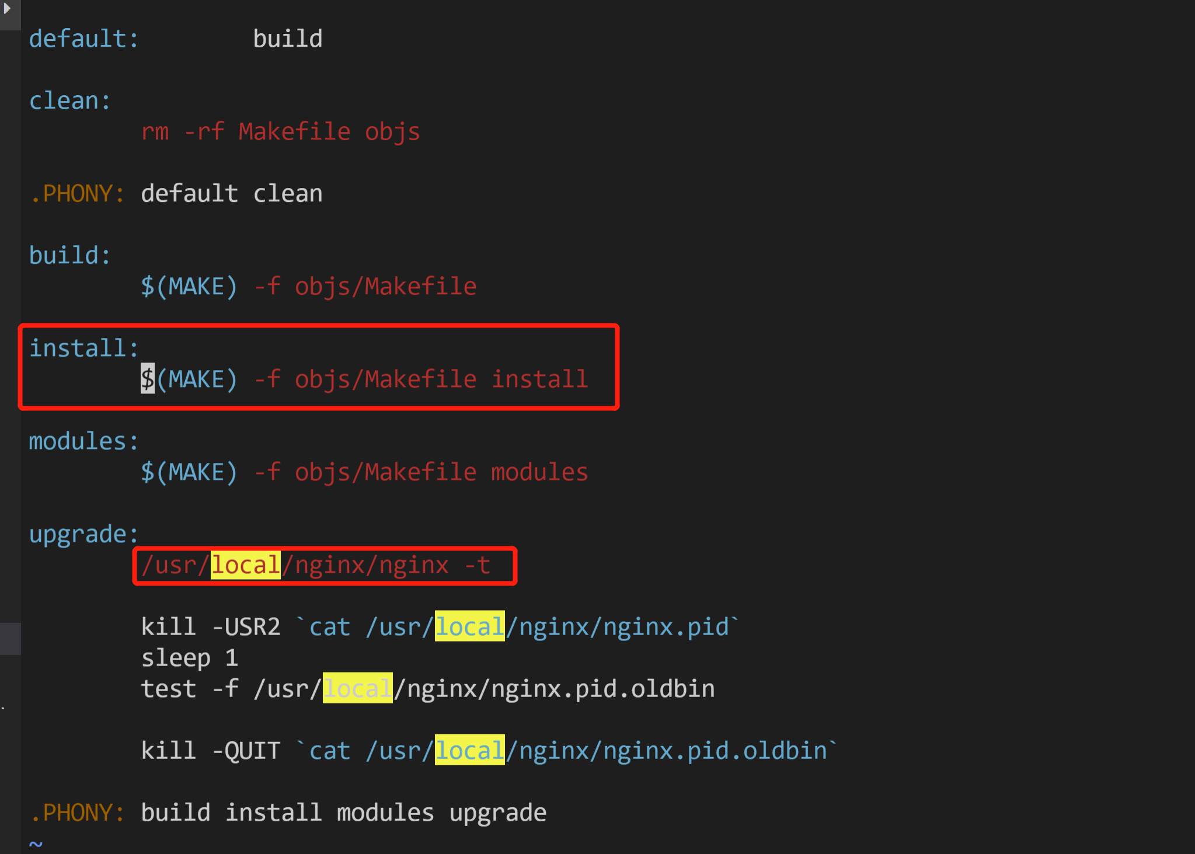Image resolution: width=1195 pixels, height=854 pixels.
Task: Click the 'sleep 1' line
Action: coord(189,658)
